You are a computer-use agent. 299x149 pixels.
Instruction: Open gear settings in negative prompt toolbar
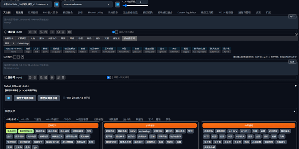point(35,77)
